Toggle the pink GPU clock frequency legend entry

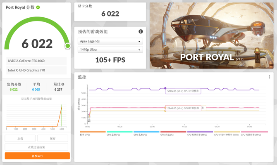[x=254, y=134]
